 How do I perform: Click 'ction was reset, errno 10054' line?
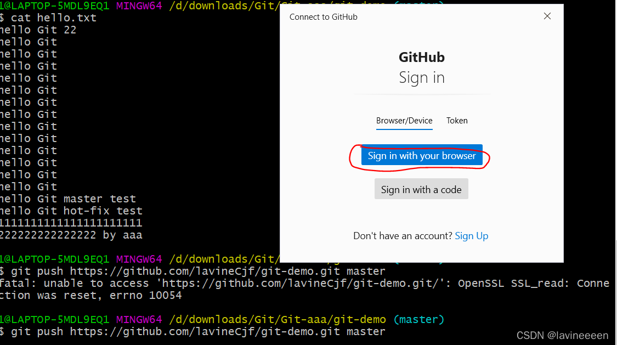click(91, 296)
